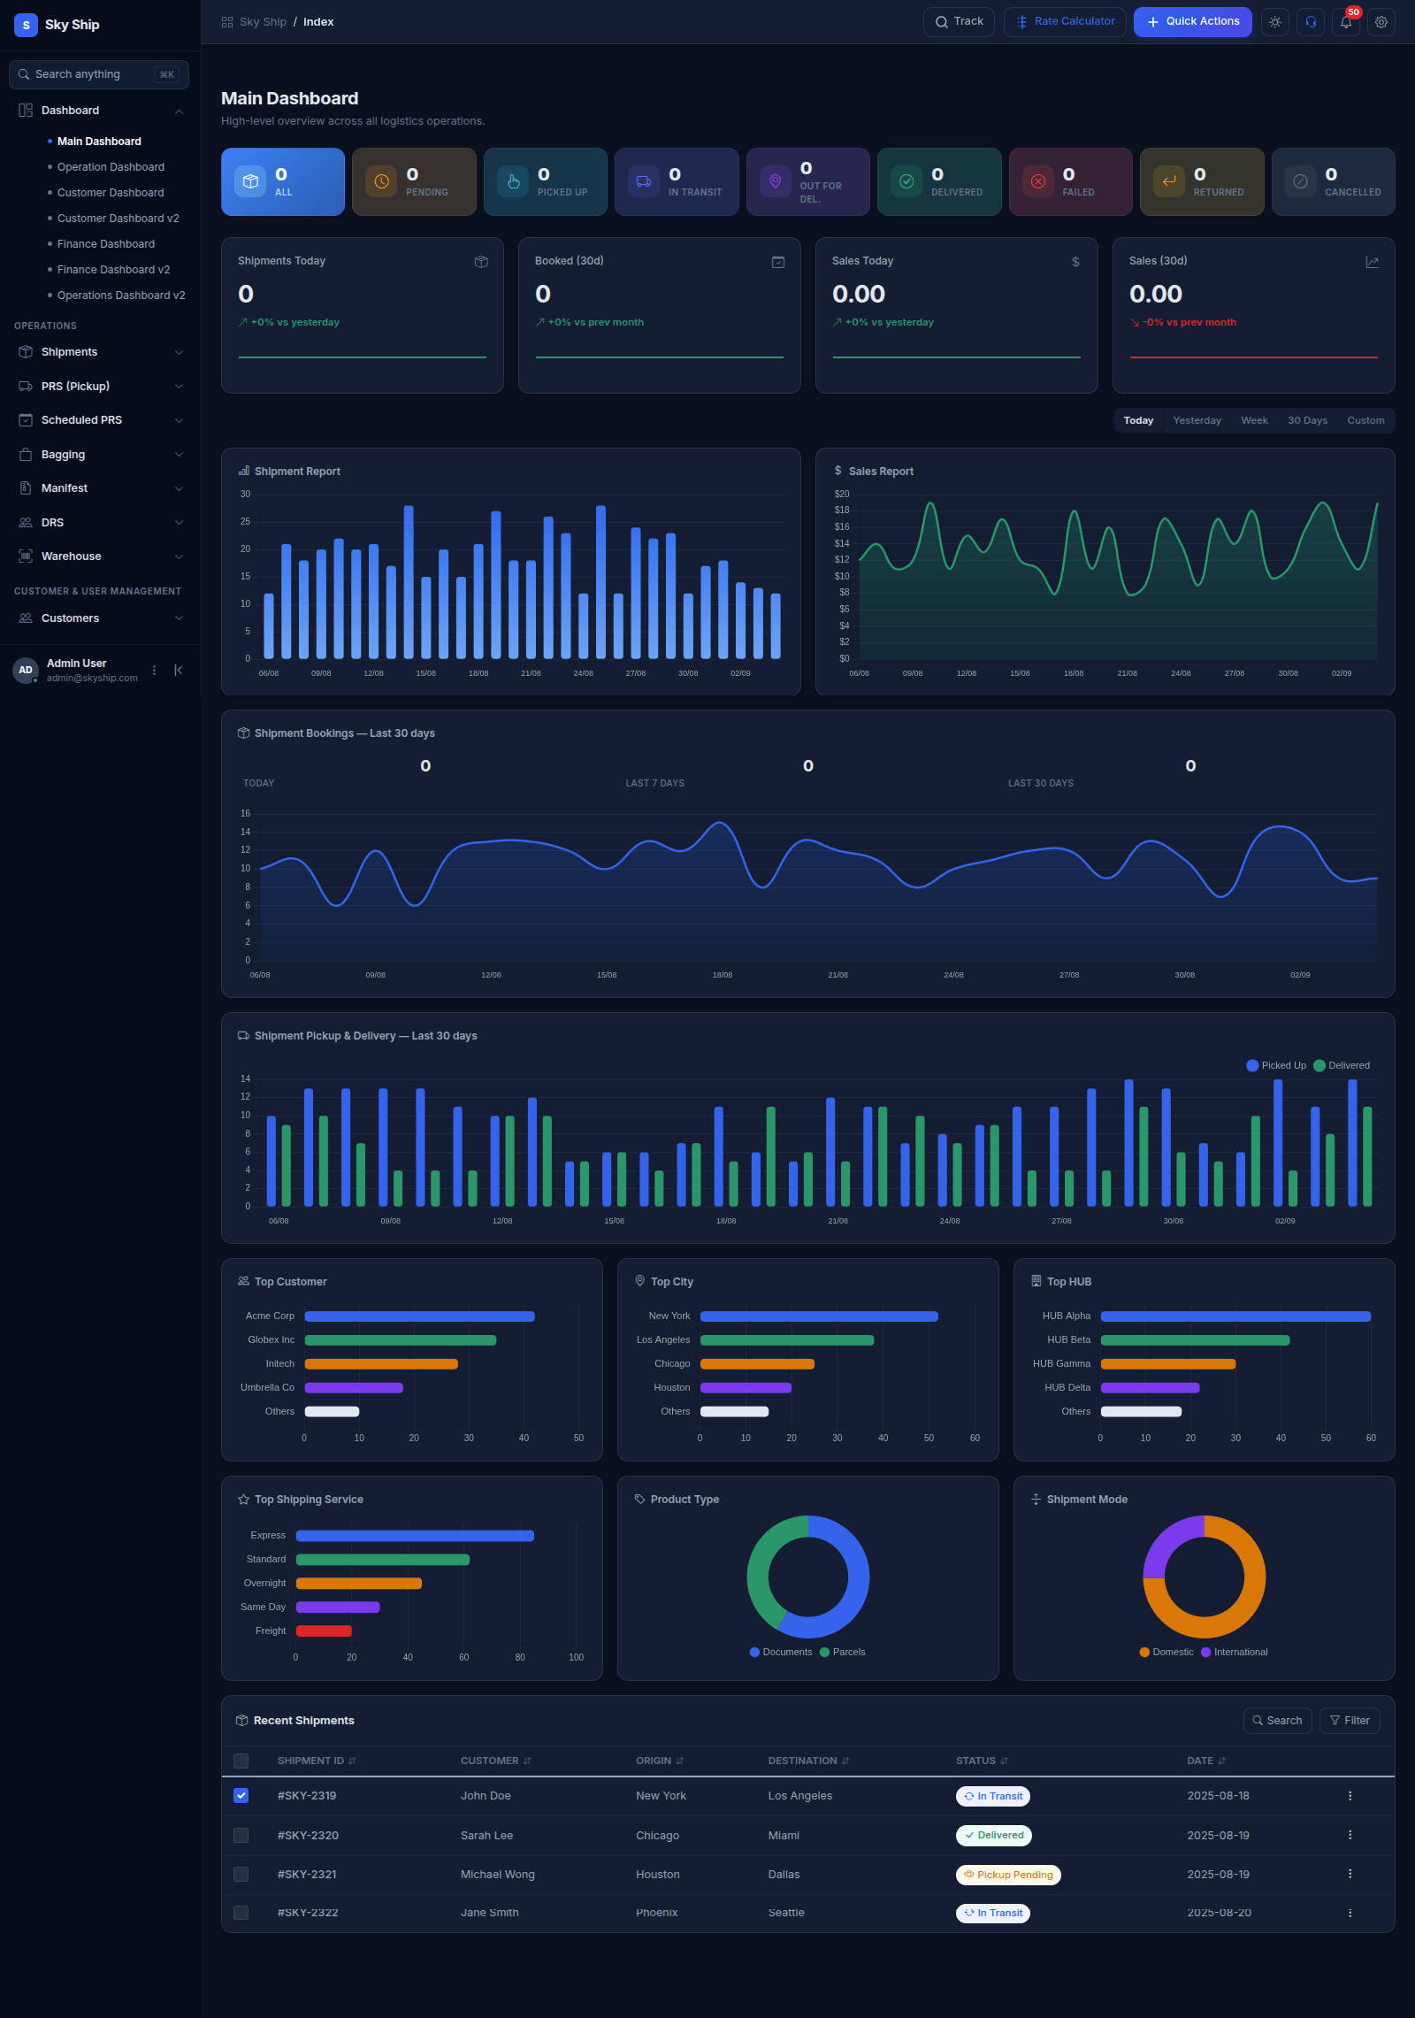Open the Rate Calculator
1415x2018 pixels.
tap(1065, 22)
